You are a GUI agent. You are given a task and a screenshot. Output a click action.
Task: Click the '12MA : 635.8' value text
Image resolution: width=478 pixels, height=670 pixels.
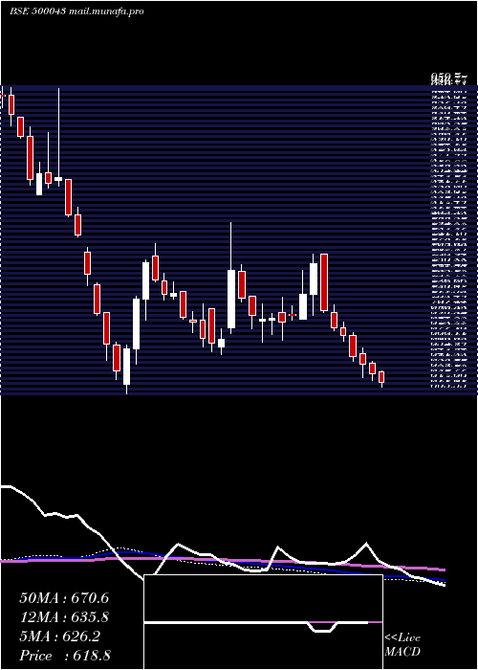pyautogui.click(x=64, y=617)
